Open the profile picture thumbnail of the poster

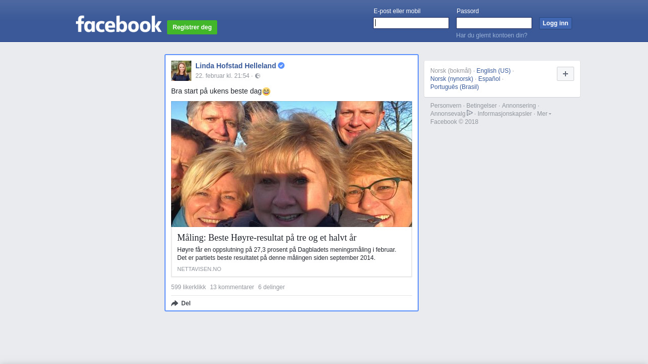pos(181,71)
